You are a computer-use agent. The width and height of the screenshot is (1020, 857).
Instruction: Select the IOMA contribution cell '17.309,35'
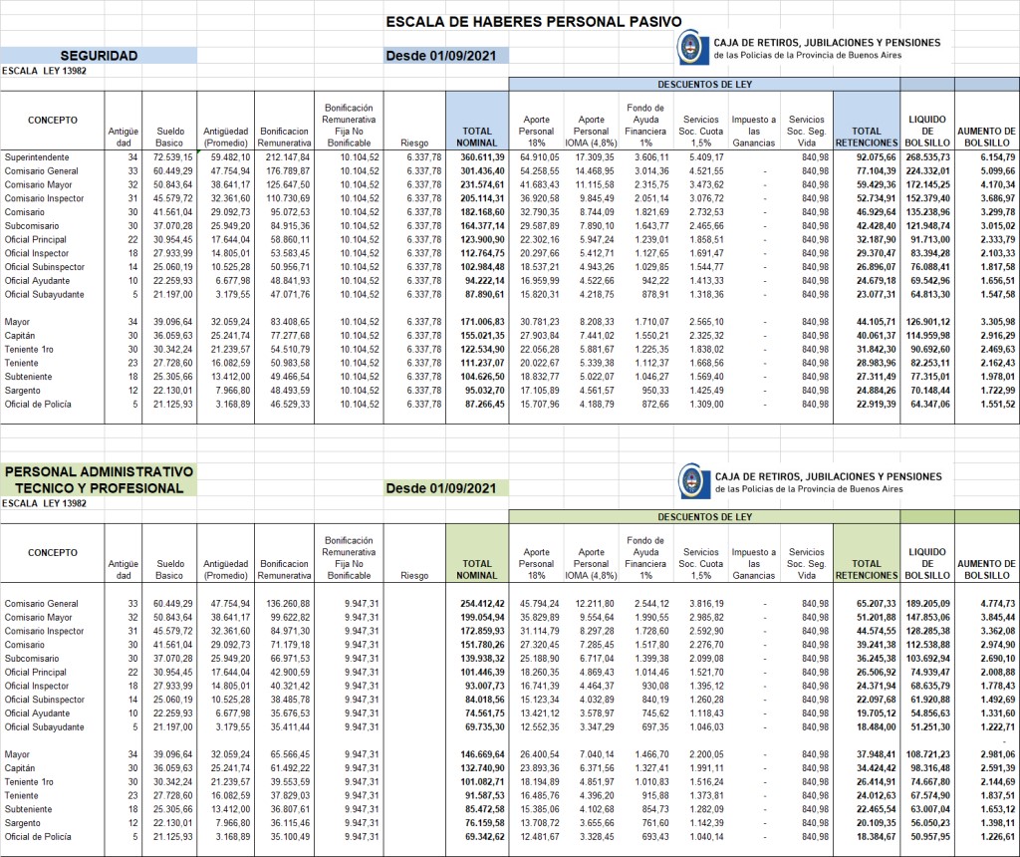(x=595, y=157)
